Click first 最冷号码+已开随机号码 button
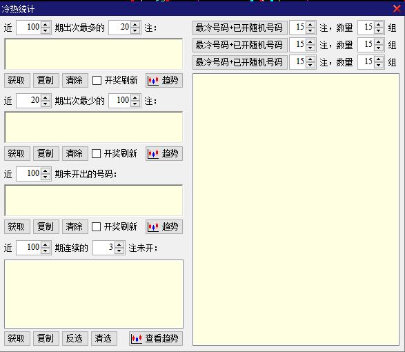405x352 pixels. pyautogui.click(x=240, y=28)
